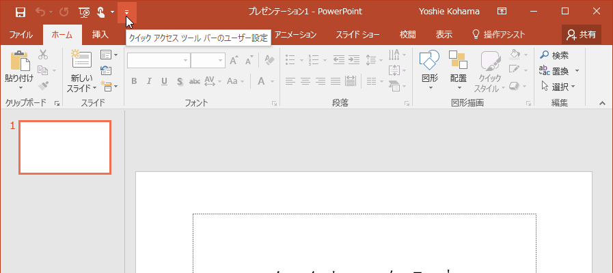Start slide show from beginning icon

(x=84, y=12)
